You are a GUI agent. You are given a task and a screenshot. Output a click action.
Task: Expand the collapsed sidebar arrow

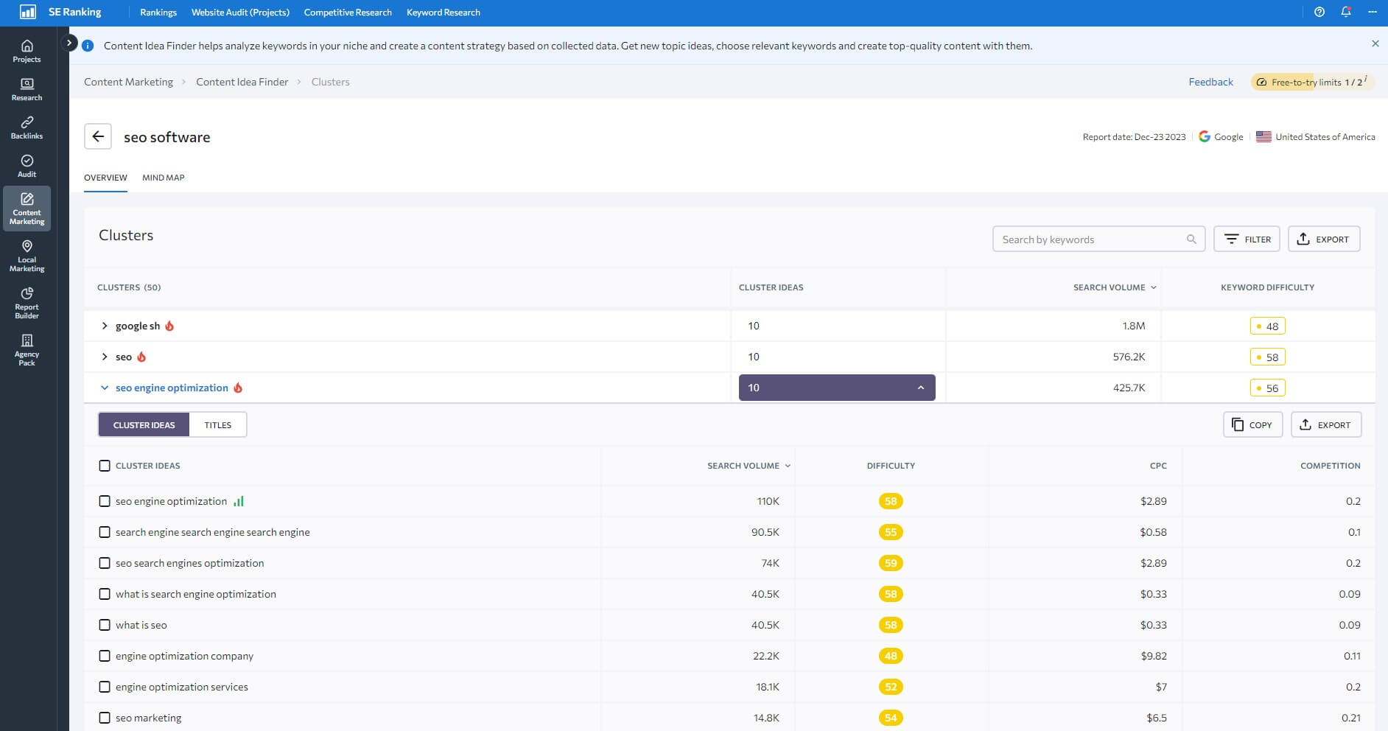tap(69, 43)
